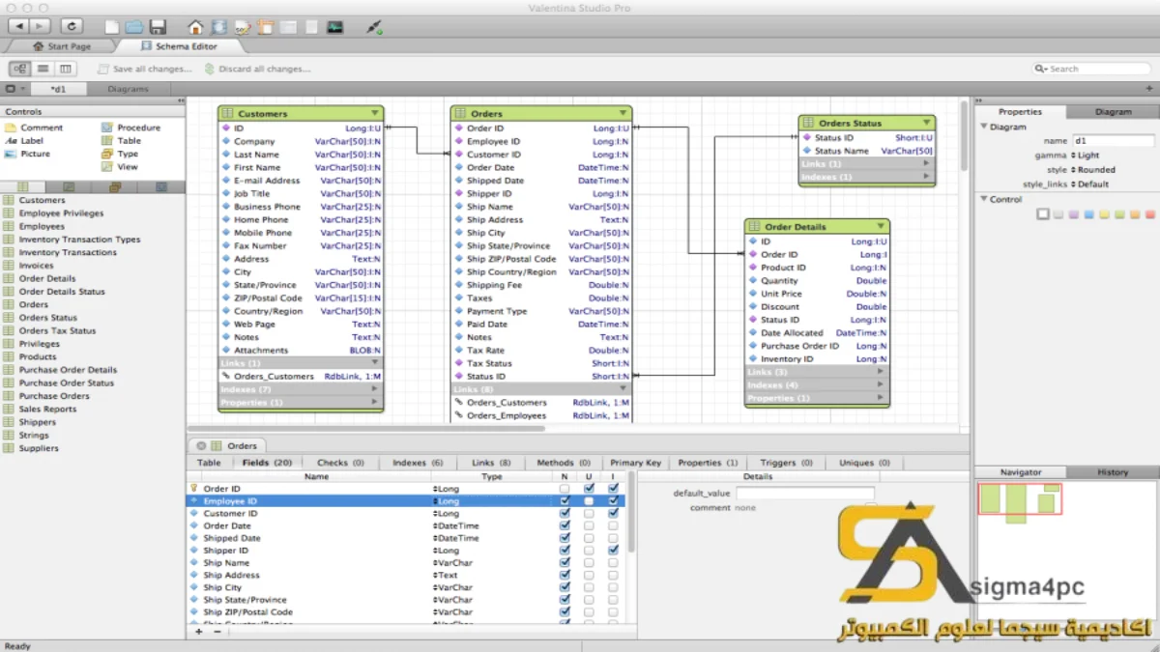Screen dimensions: 1160x652
Task: Click the Search field
Action: (x=1092, y=69)
